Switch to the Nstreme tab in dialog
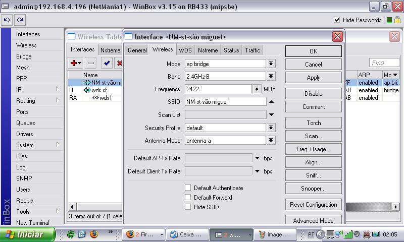The image size is (404, 242). click(x=208, y=50)
